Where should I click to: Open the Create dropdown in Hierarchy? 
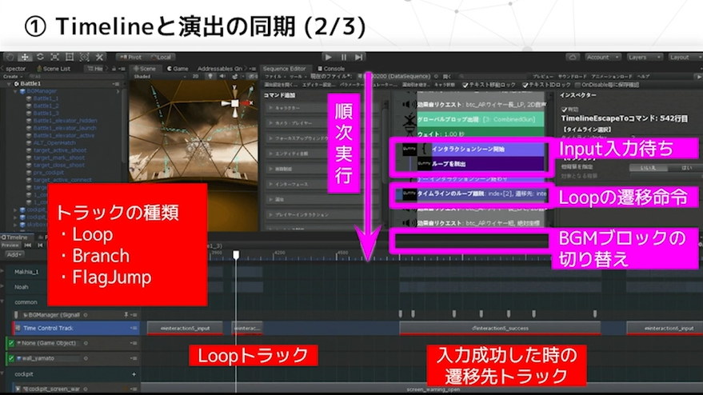click(x=12, y=77)
